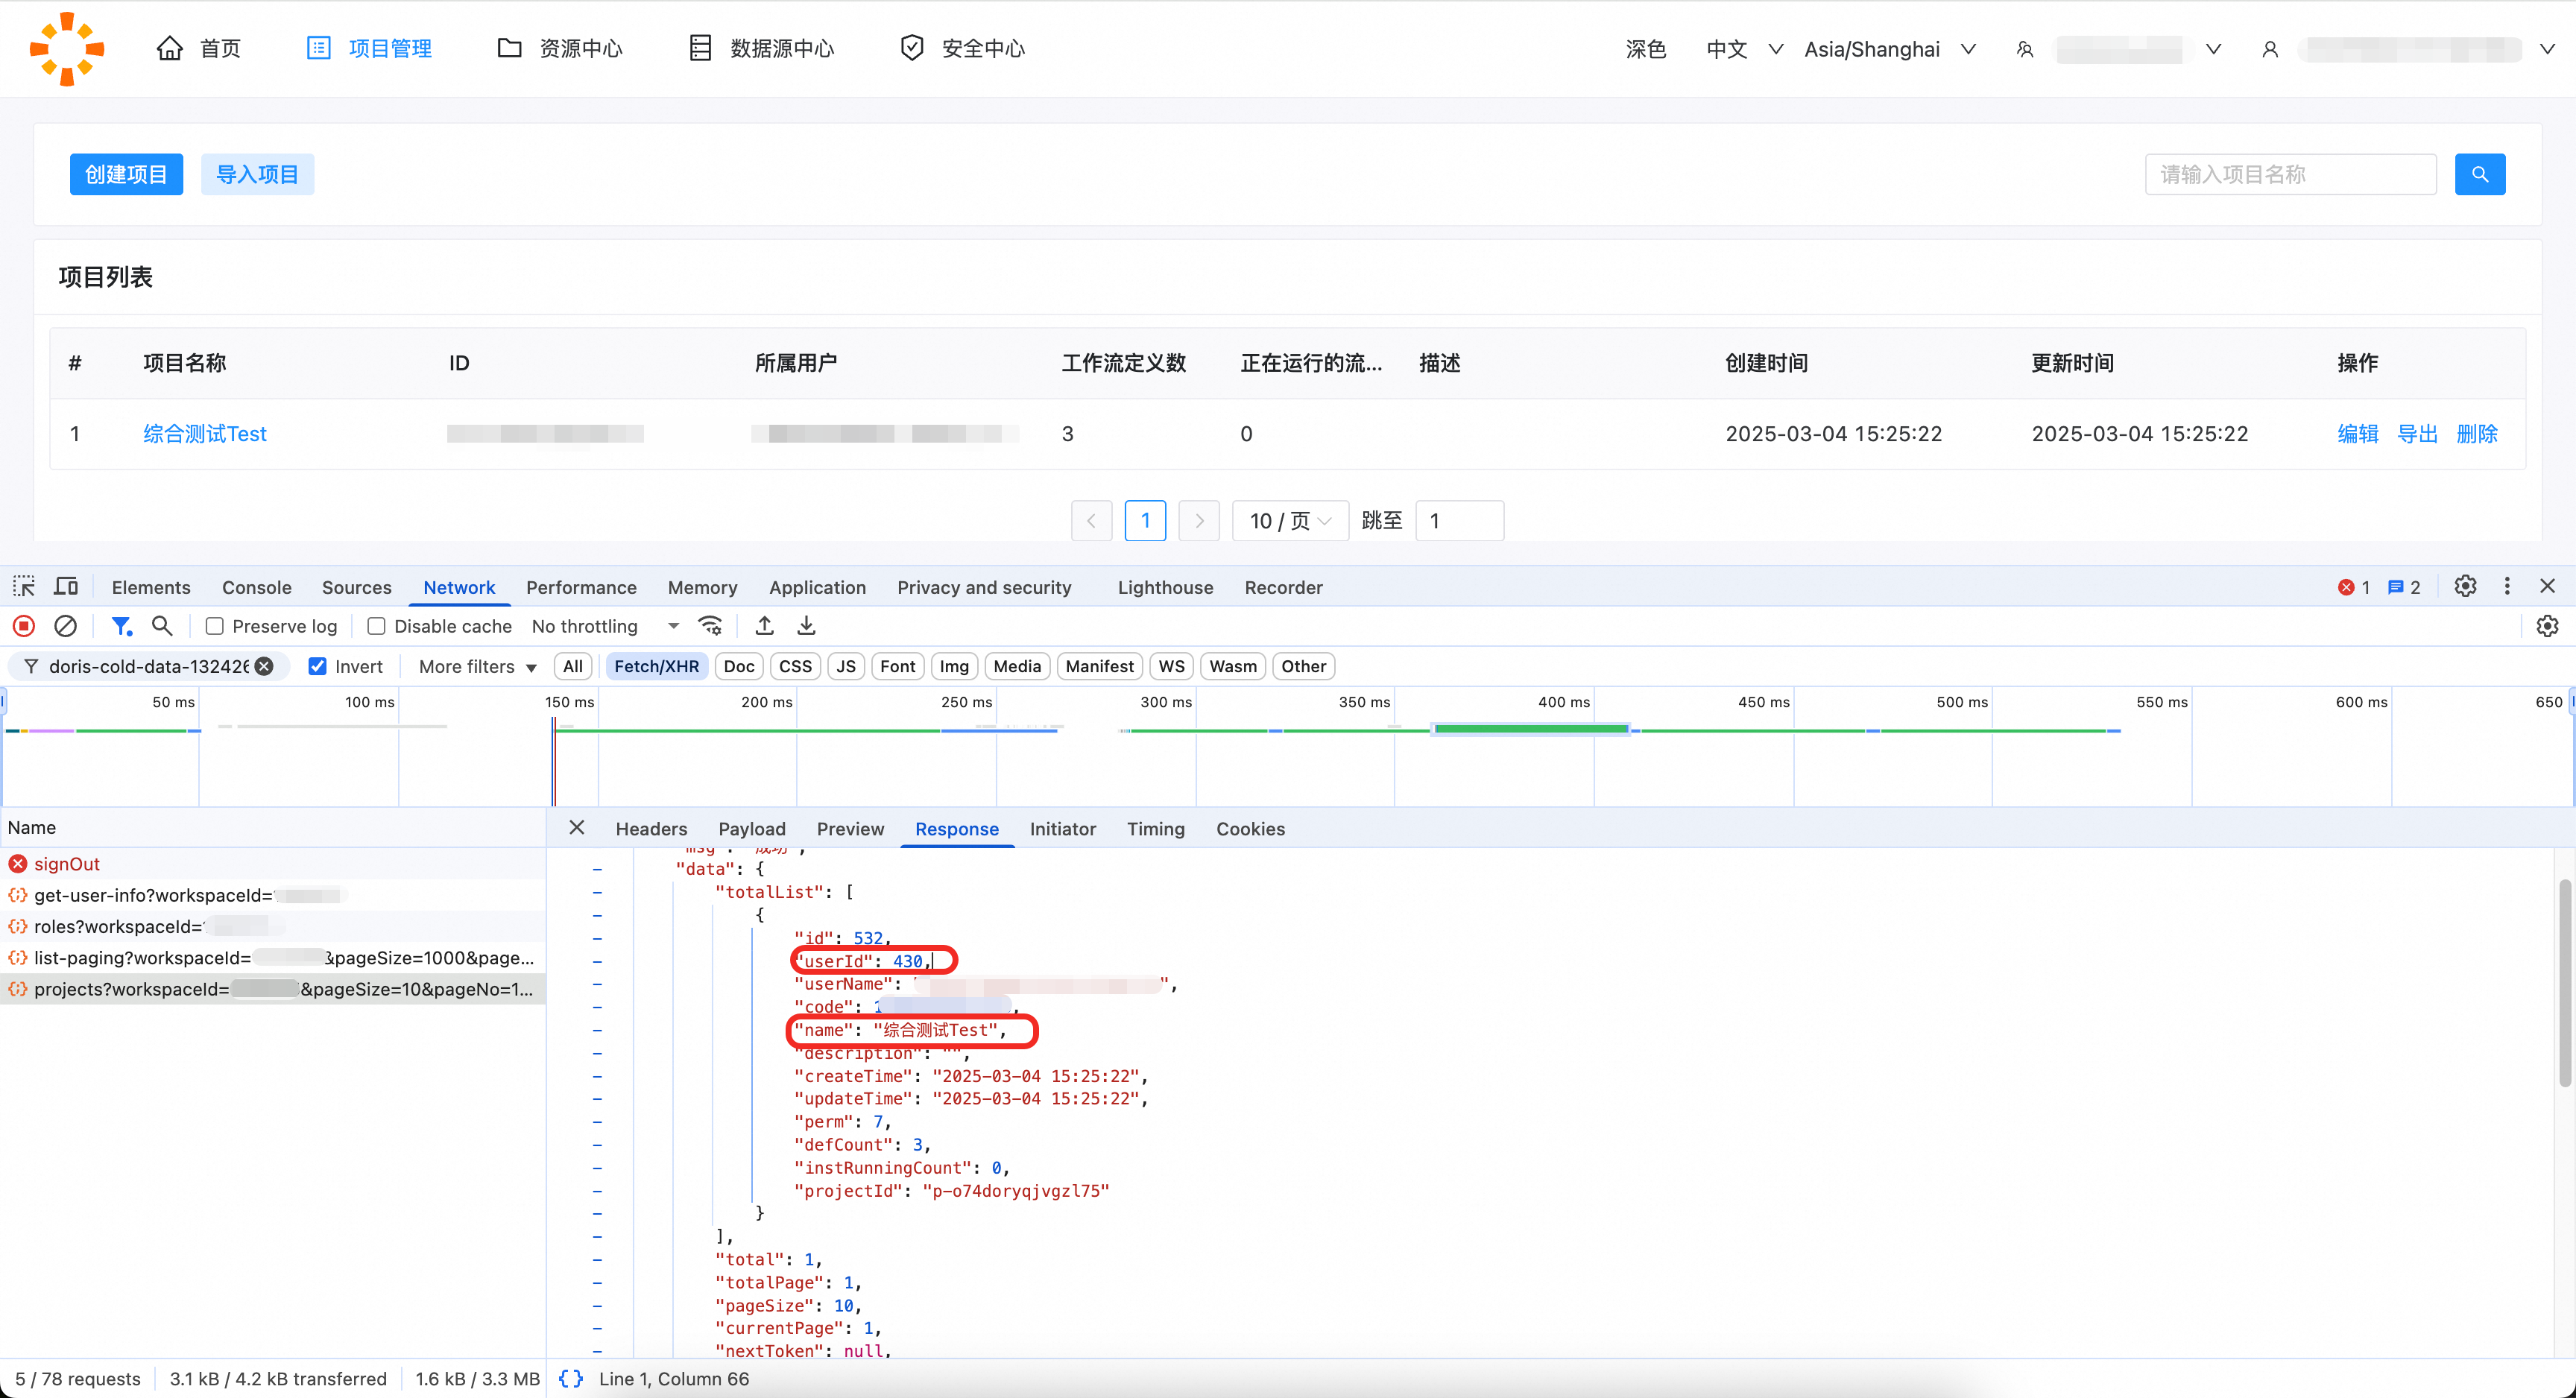
Task: Open the 首页 home page
Action: (198, 48)
